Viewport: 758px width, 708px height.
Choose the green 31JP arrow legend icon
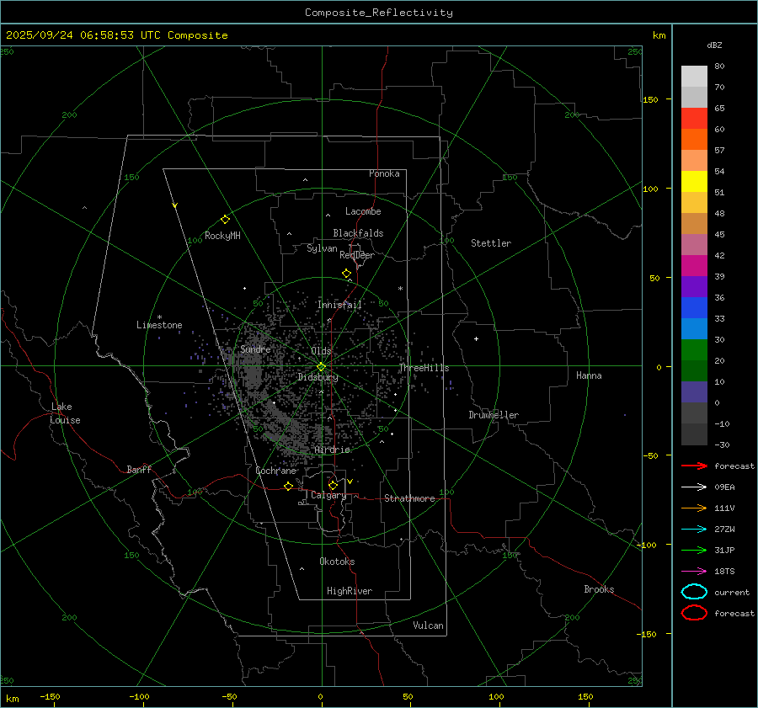[694, 550]
